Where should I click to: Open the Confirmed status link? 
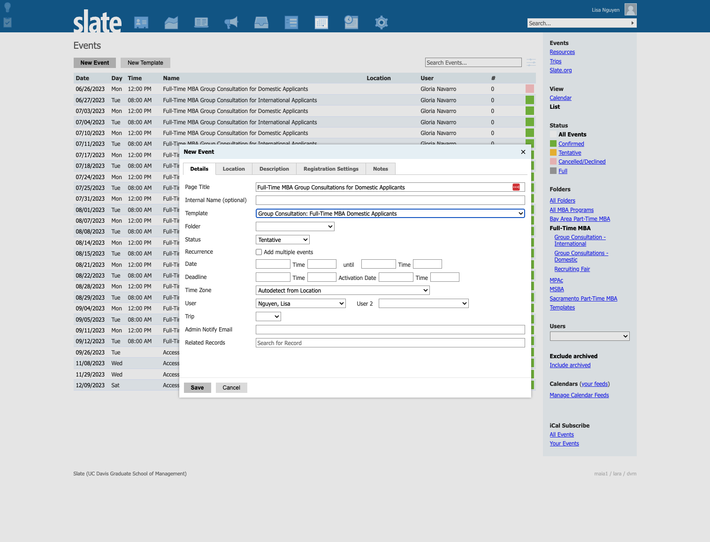[571, 144]
